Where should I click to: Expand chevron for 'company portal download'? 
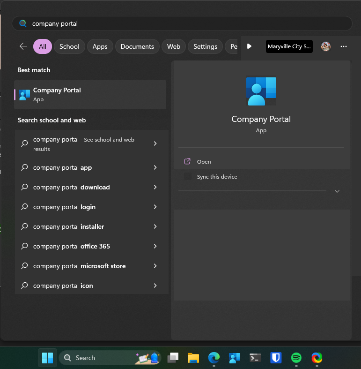click(155, 187)
